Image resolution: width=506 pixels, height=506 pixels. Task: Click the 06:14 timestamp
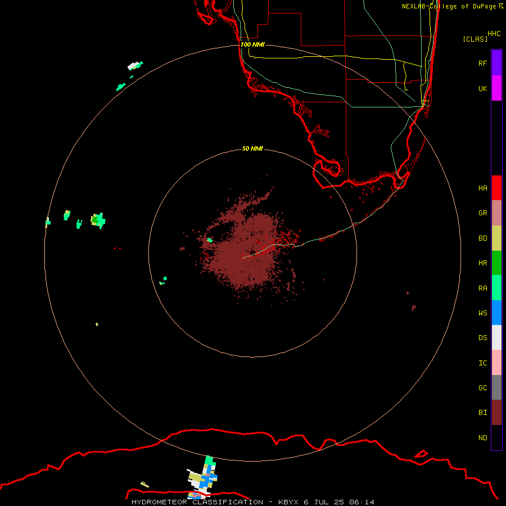pyautogui.click(x=362, y=502)
